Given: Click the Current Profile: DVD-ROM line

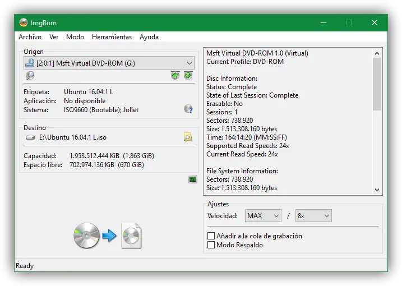Looking at the screenshot, I should pyautogui.click(x=245, y=62).
